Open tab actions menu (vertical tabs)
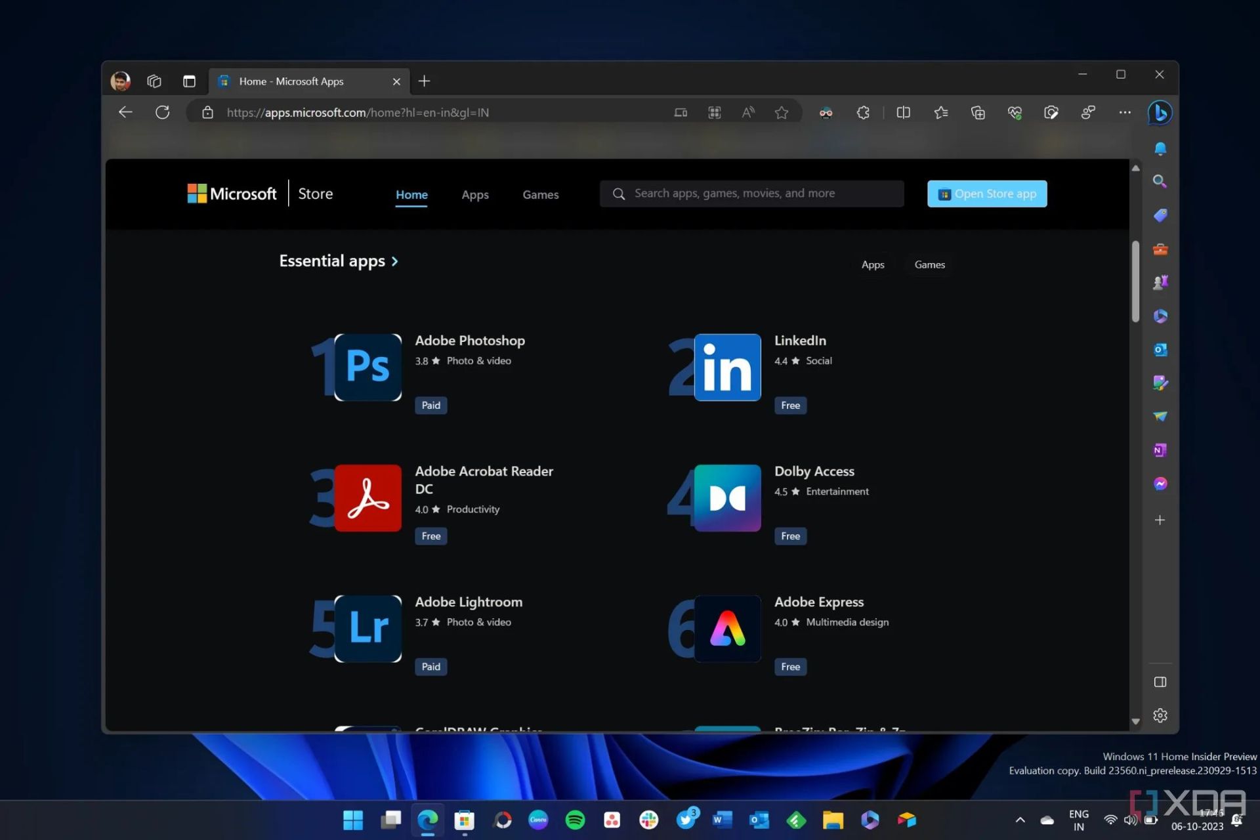This screenshot has width=1260, height=840. [189, 81]
